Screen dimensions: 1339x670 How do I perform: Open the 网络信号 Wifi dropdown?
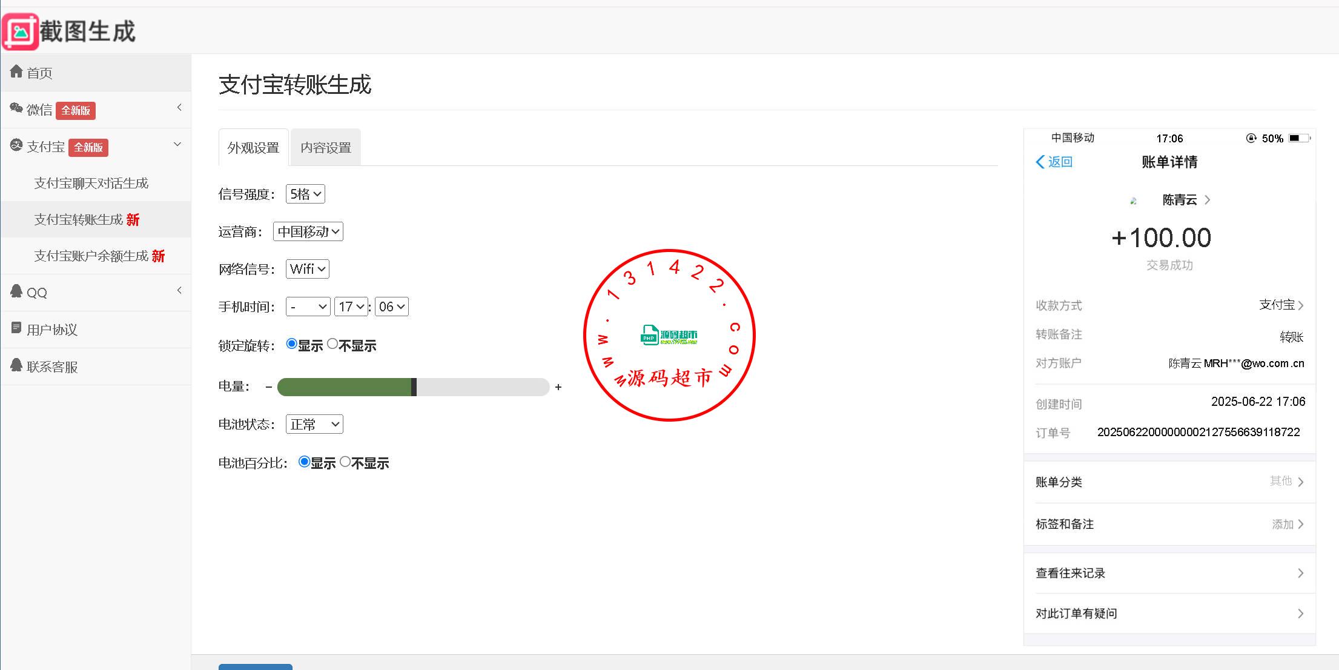tap(307, 269)
